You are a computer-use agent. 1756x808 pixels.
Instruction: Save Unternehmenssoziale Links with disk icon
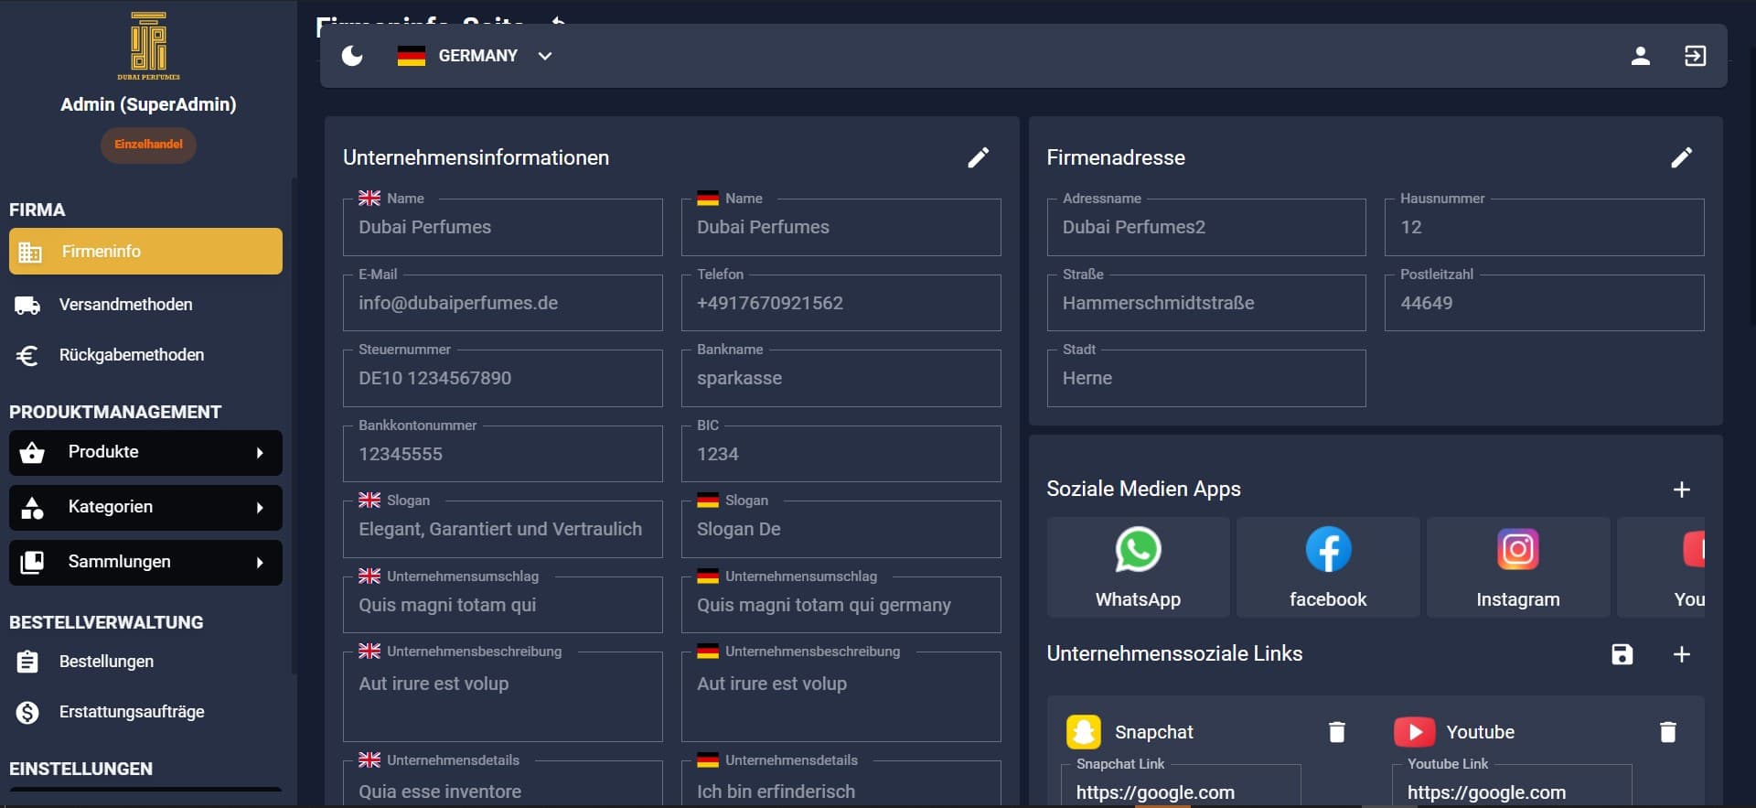tap(1622, 654)
